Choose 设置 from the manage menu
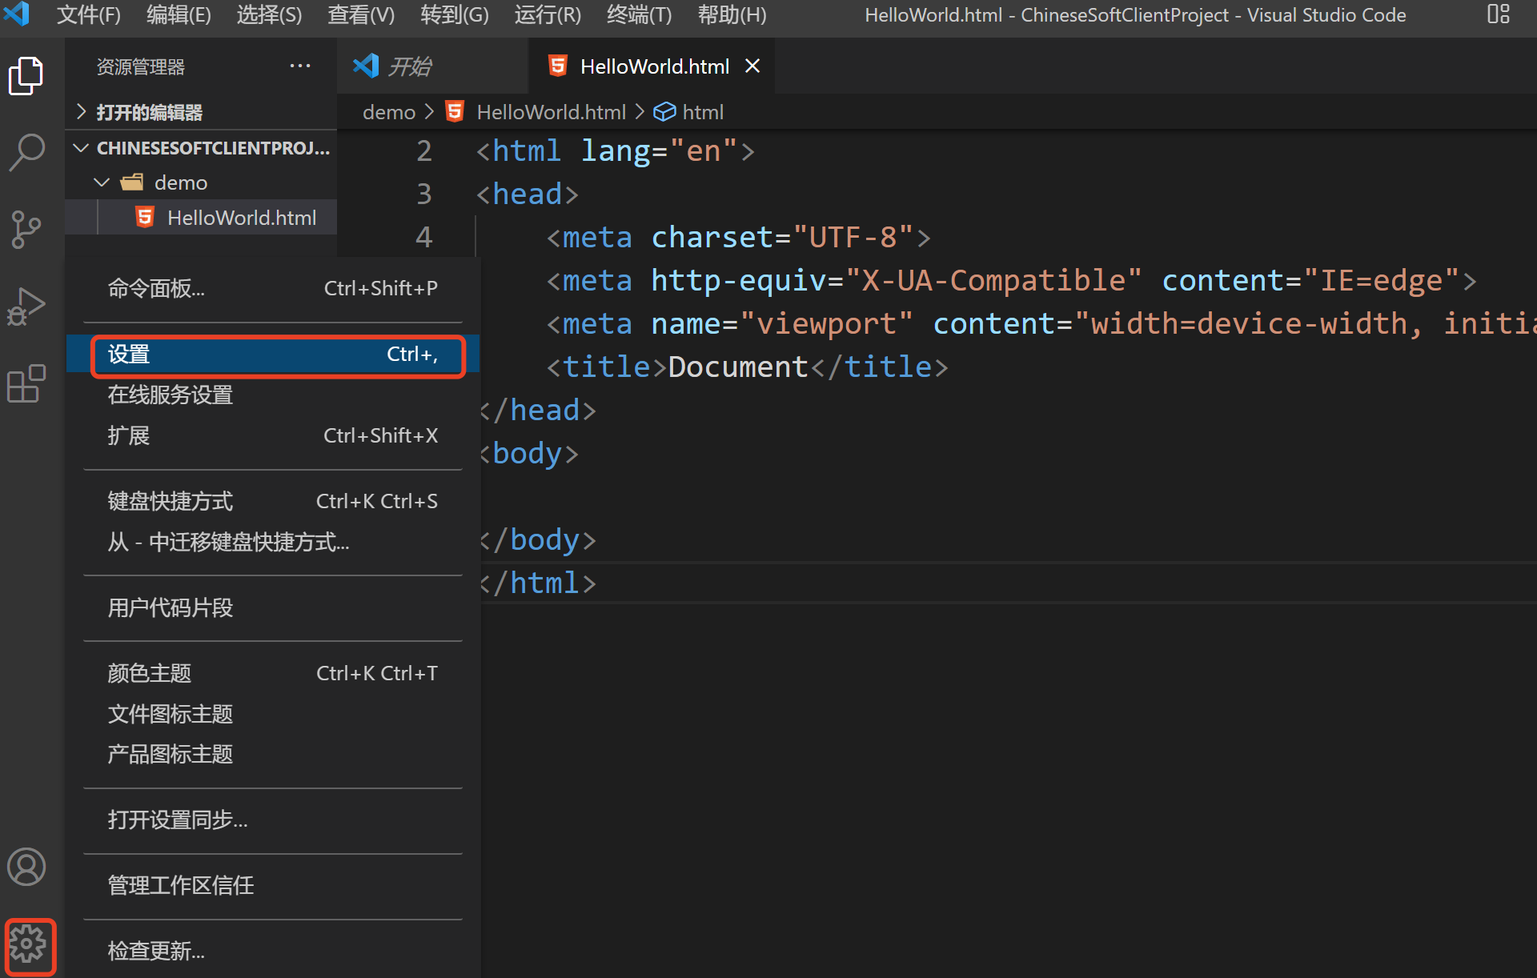This screenshot has height=978, width=1537. [273, 355]
